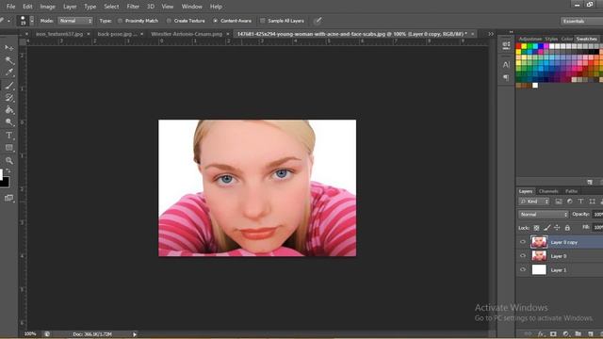
Task: Select the Move tool
Action: coord(8,48)
